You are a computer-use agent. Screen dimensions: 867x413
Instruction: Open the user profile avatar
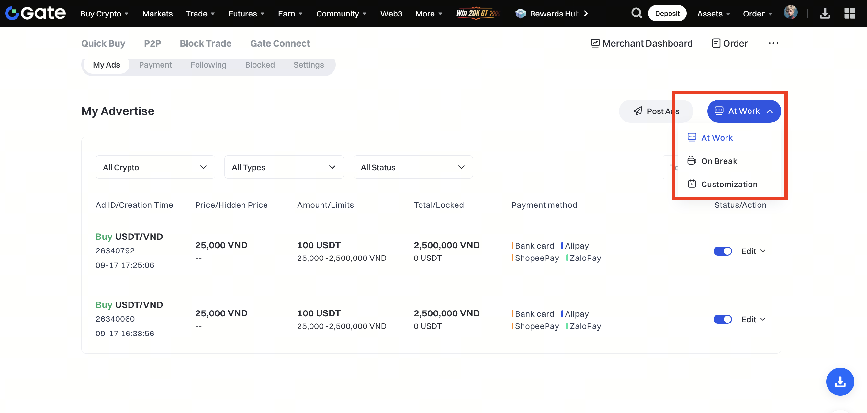(790, 13)
